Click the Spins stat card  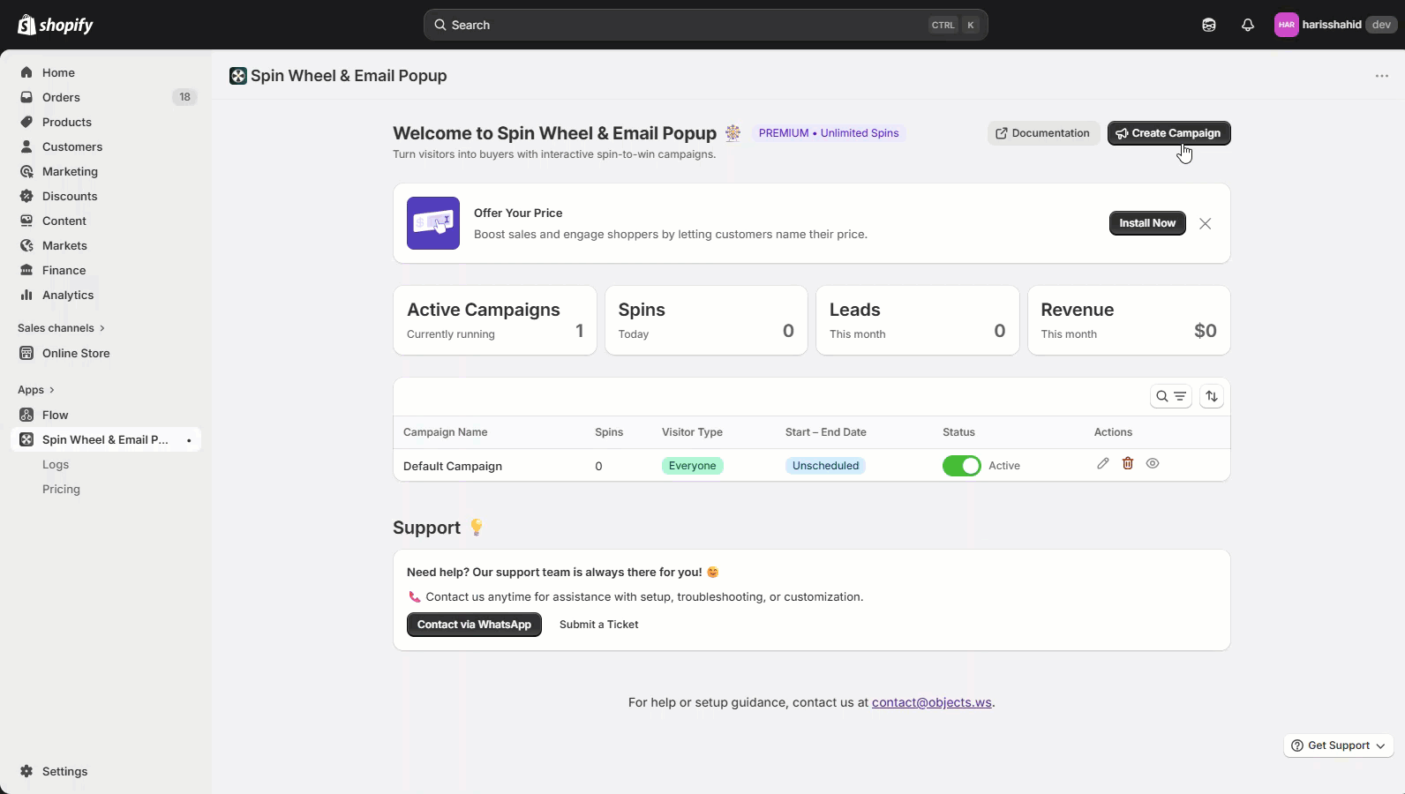[x=706, y=320]
